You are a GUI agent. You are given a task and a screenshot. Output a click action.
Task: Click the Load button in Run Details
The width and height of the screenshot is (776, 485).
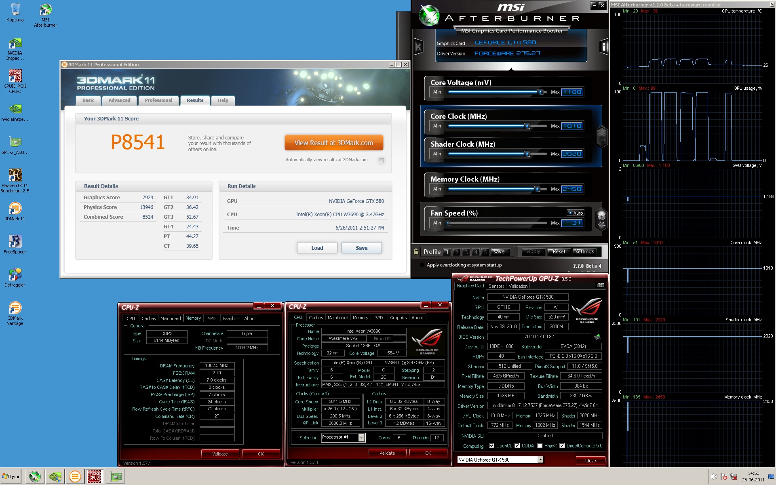pyautogui.click(x=317, y=248)
